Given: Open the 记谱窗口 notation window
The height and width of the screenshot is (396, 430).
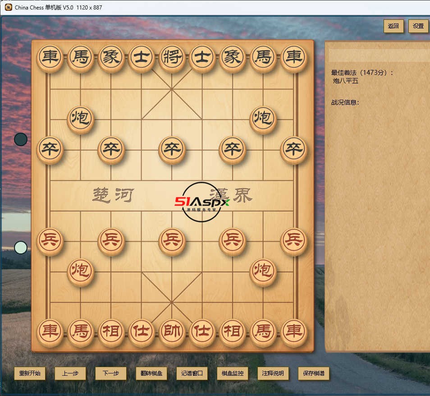Looking at the screenshot, I should click(192, 373).
